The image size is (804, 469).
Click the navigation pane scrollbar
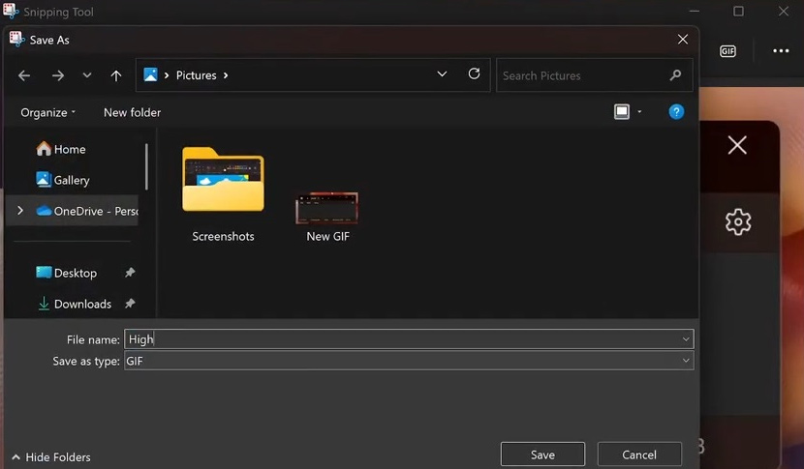click(x=146, y=167)
